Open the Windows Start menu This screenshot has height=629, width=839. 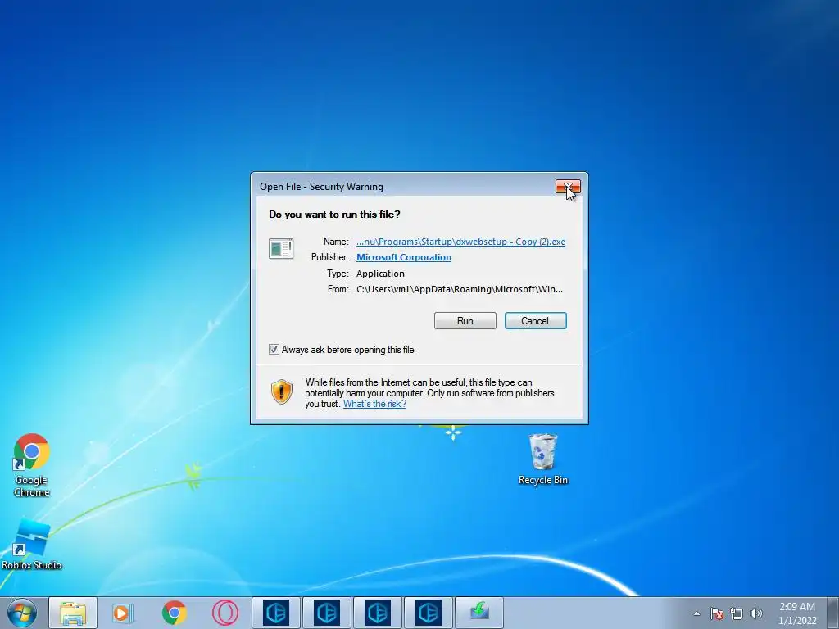pyautogui.click(x=22, y=613)
